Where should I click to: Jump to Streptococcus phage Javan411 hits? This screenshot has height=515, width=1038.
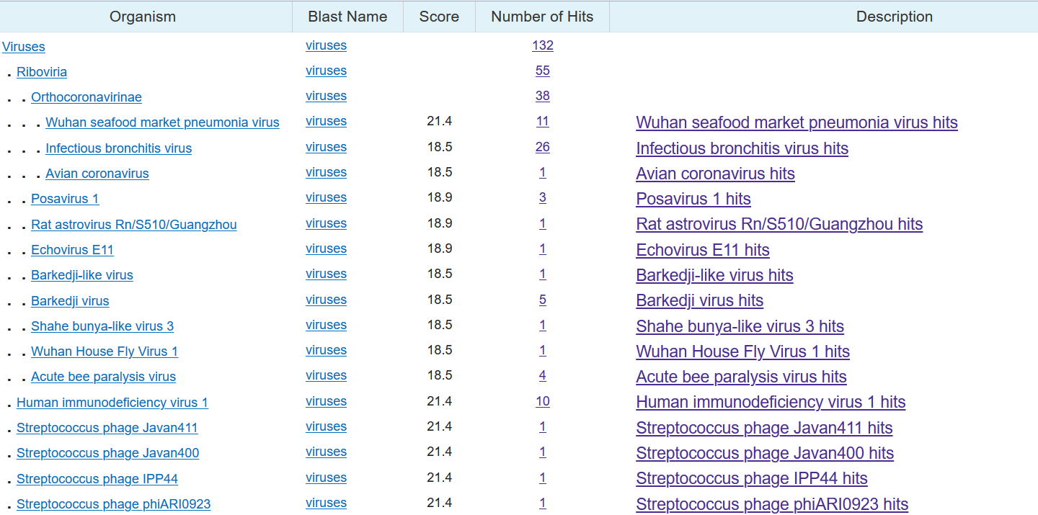764,428
